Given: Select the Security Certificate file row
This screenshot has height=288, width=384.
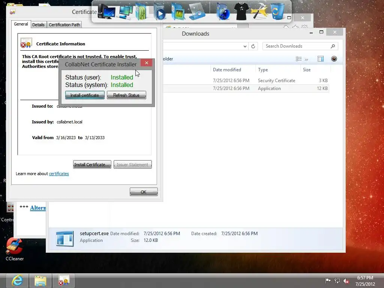Looking at the screenshot, I should (x=246, y=81).
